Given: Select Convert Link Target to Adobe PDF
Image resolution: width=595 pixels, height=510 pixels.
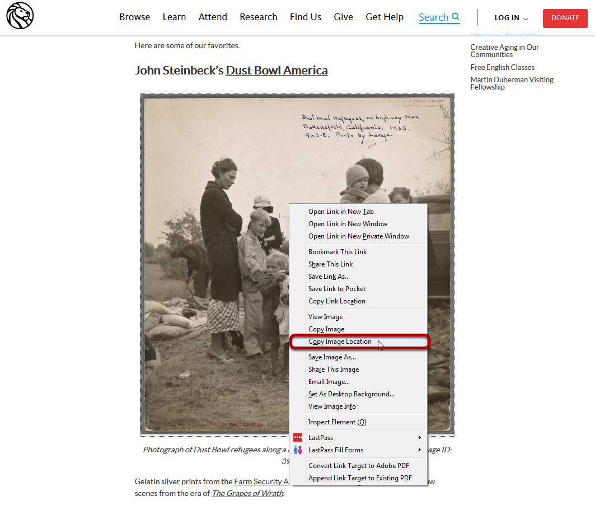Looking at the screenshot, I should pos(359,466).
